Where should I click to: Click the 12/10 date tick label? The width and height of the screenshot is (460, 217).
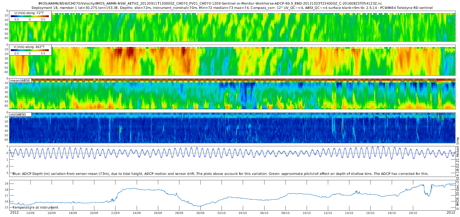(x=328, y=213)
